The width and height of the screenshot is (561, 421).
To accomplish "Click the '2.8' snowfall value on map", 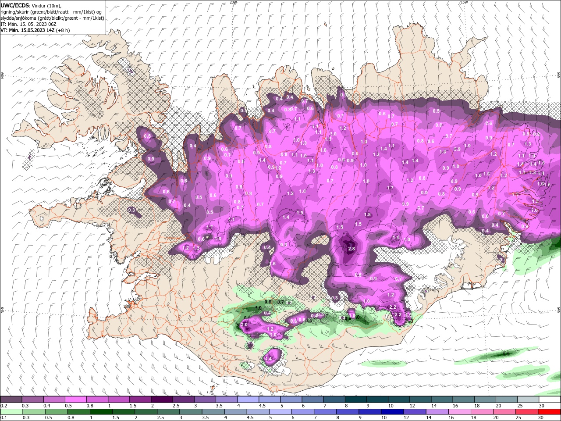I will (x=351, y=249).
